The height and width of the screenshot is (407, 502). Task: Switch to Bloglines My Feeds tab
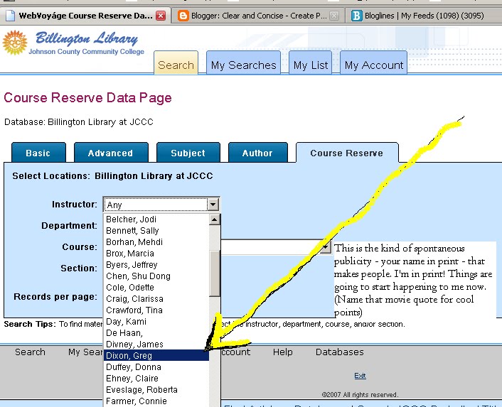[x=424, y=16]
